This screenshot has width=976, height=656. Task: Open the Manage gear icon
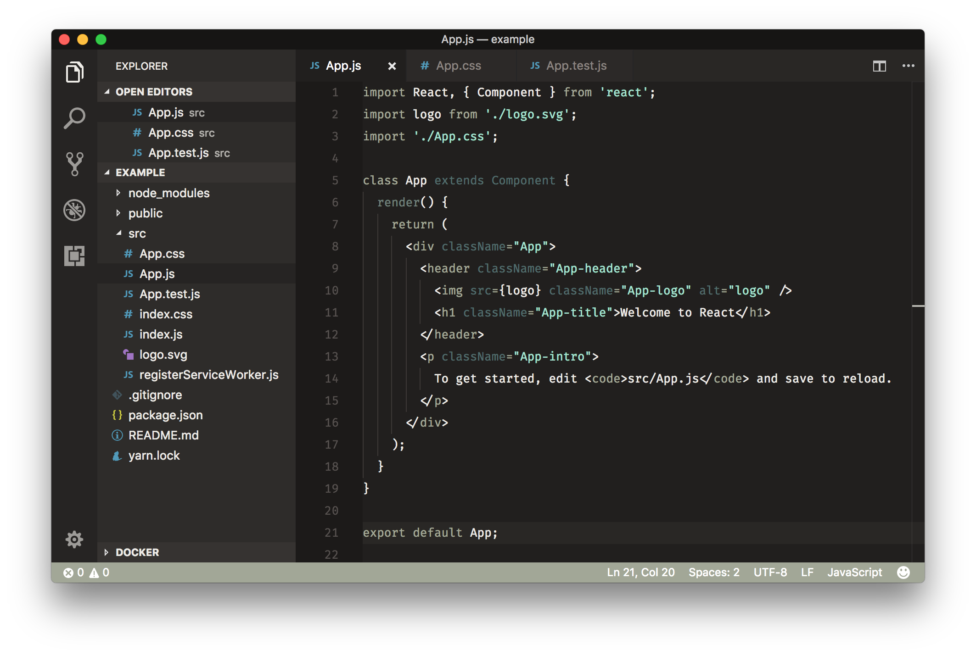point(74,539)
